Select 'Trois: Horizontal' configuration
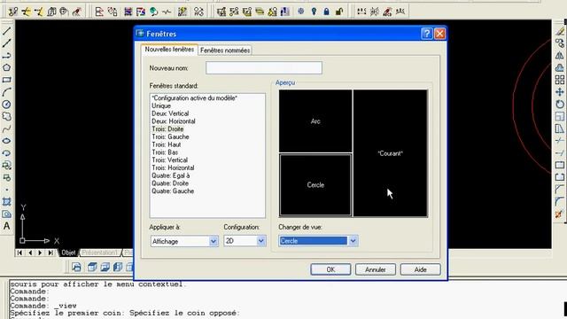The image size is (567, 319). [x=173, y=167]
